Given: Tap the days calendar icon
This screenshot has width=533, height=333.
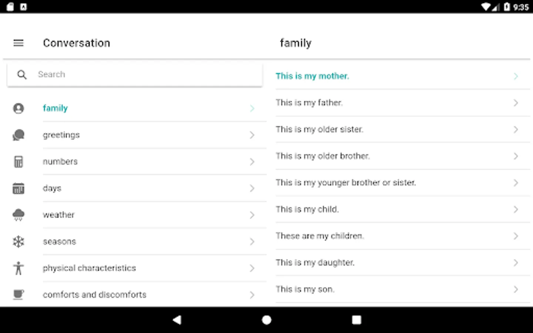Looking at the screenshot, I should point(19,188).
